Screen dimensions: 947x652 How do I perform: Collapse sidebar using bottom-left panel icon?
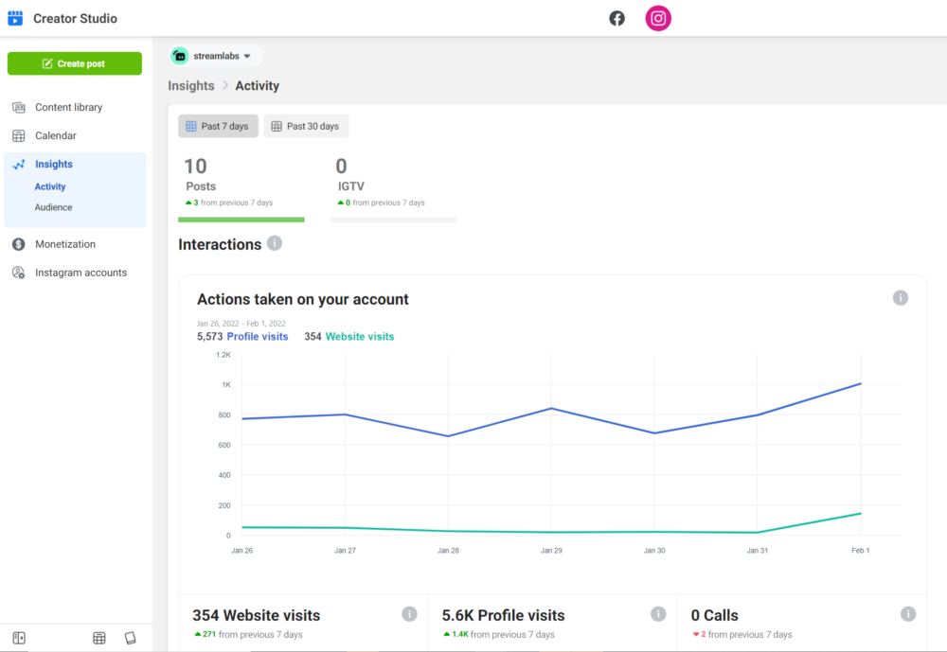[19, 638]
